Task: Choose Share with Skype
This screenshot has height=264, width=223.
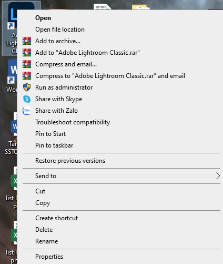Action: [x=59, y=99]
